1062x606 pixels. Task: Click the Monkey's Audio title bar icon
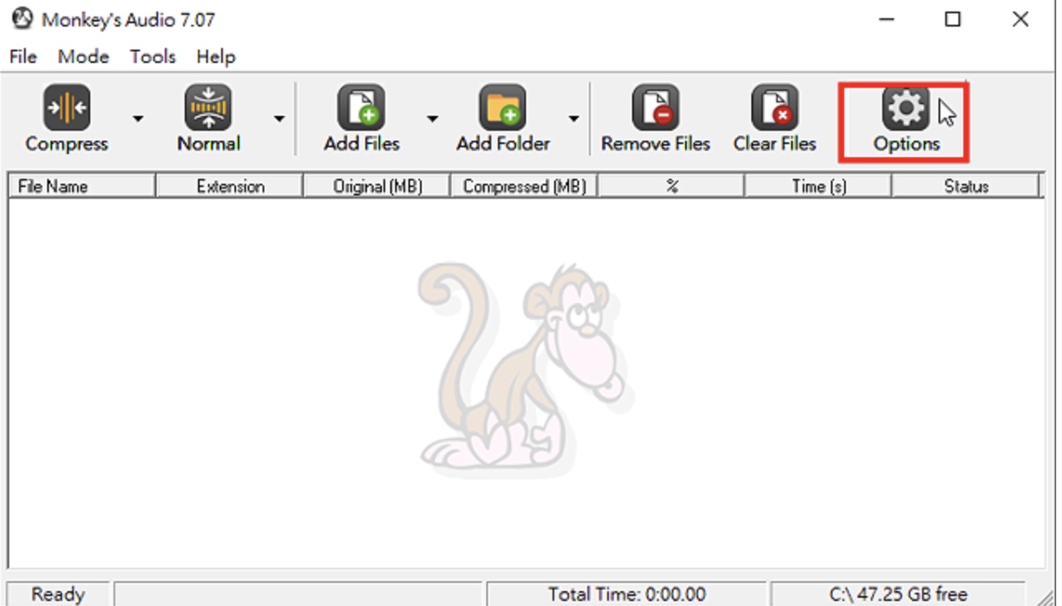[x=22, y=19]
